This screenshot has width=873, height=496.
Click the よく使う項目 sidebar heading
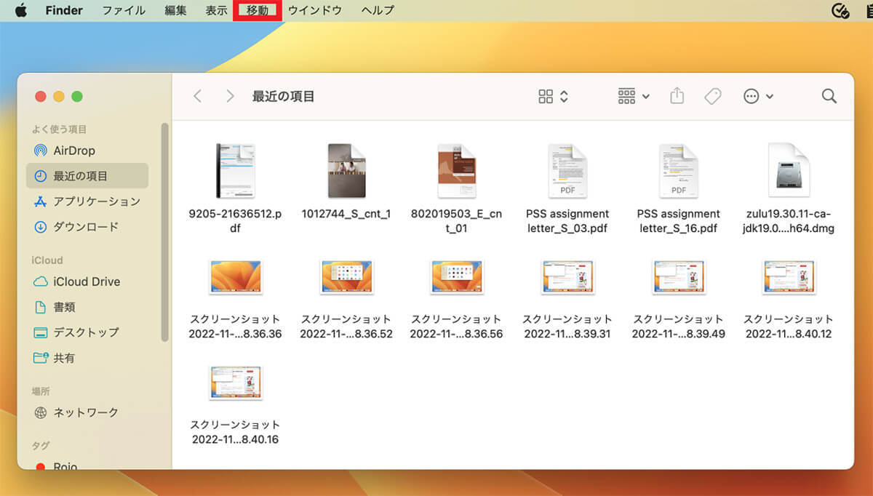pyautogui.click(x=60, y=129)
